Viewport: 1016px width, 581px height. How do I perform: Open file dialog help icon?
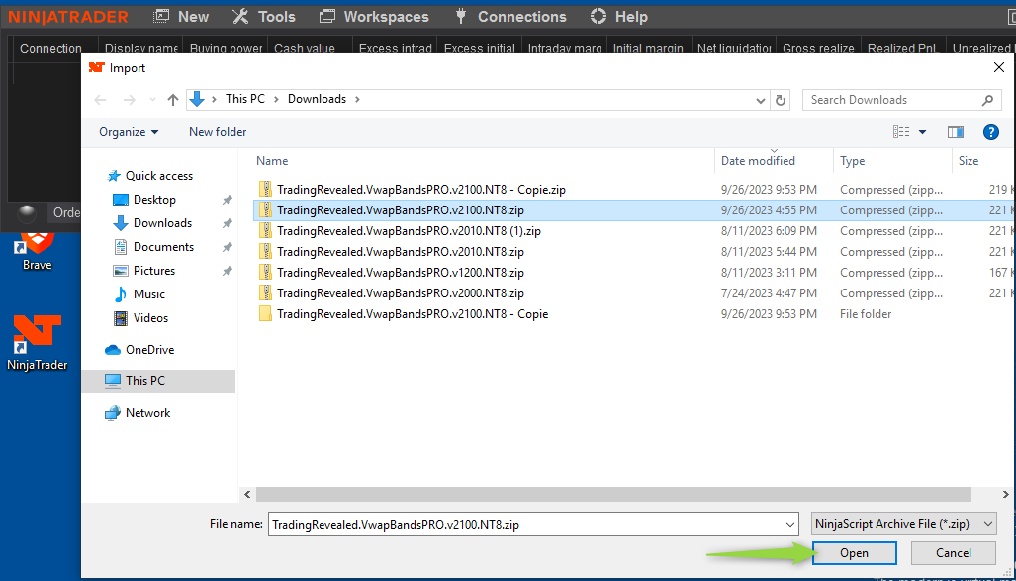point(990,132)
